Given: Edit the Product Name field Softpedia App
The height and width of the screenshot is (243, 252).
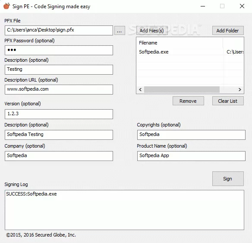Looking at the screenshot, I should point(191,156).
